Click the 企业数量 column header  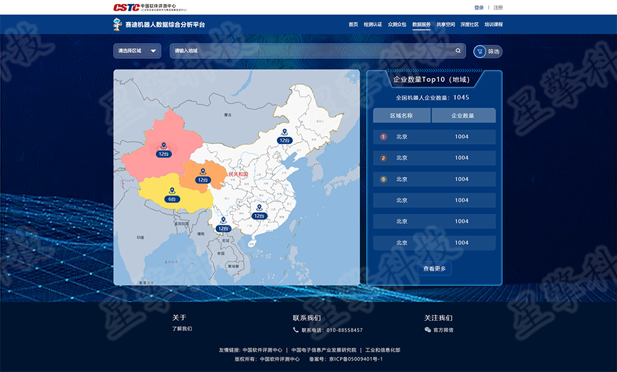coord(464,116)
